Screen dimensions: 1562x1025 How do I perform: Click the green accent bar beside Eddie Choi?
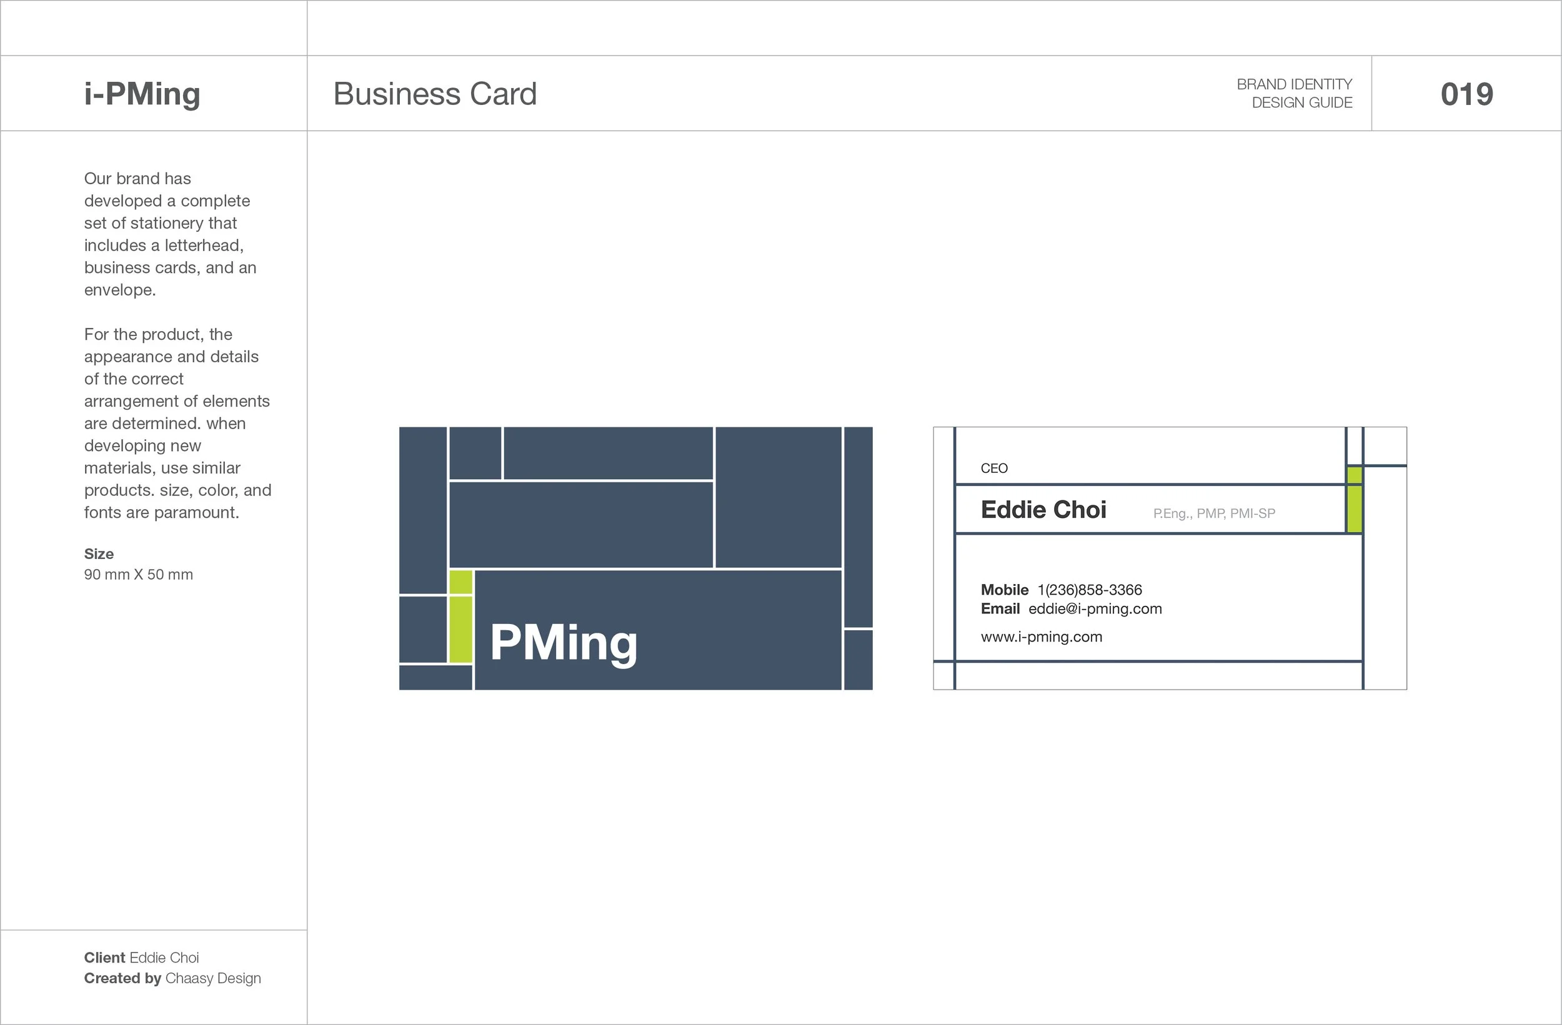(1354, 499)
